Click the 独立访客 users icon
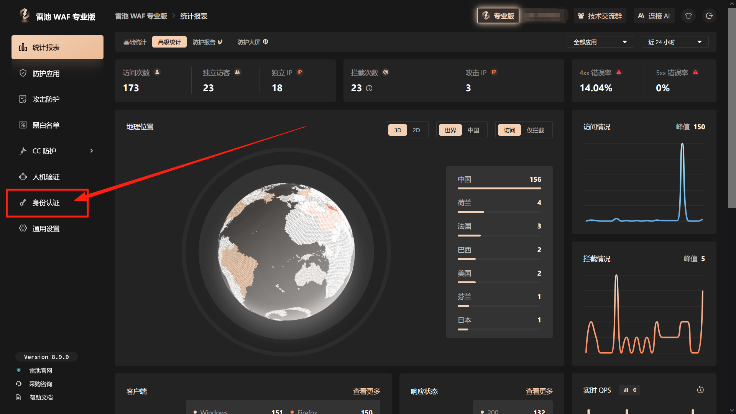The image size is (736, 414). tap(238, 72)
